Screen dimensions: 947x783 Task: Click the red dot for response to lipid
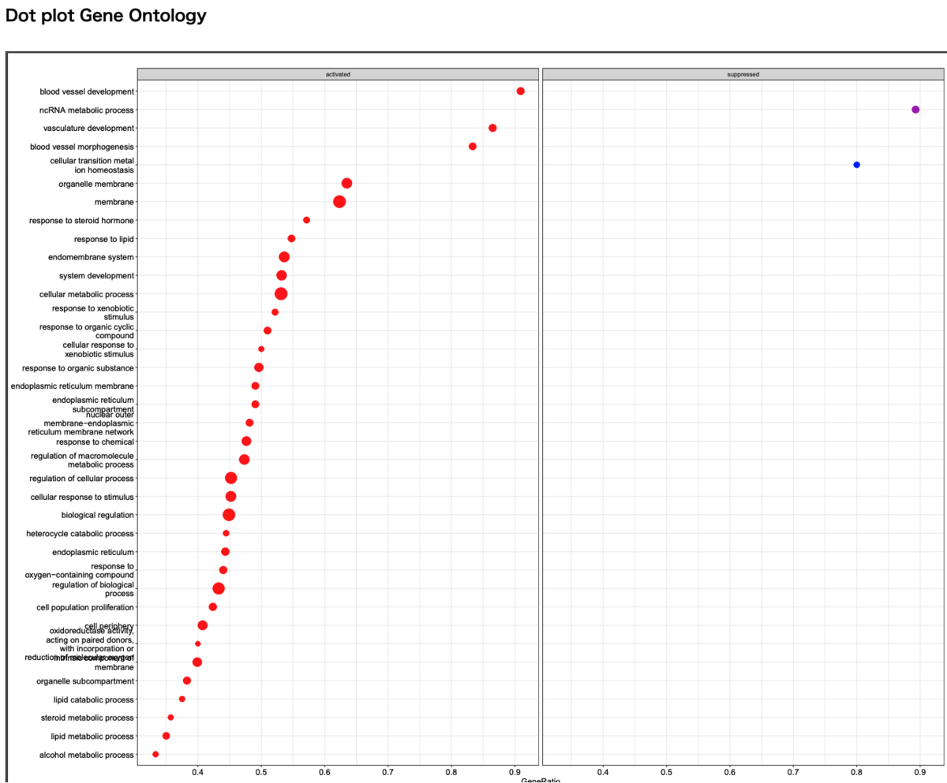291,238
